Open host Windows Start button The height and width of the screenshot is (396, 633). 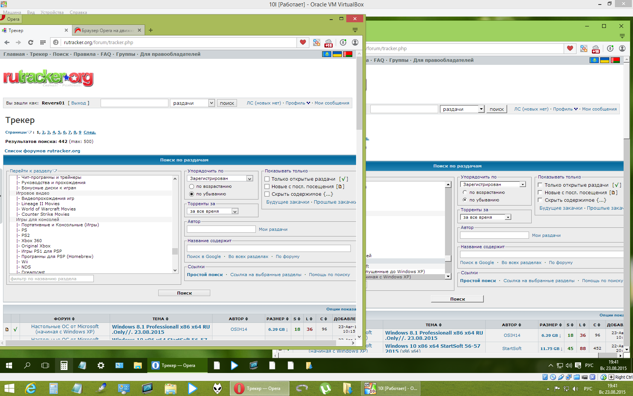[9, 388]
